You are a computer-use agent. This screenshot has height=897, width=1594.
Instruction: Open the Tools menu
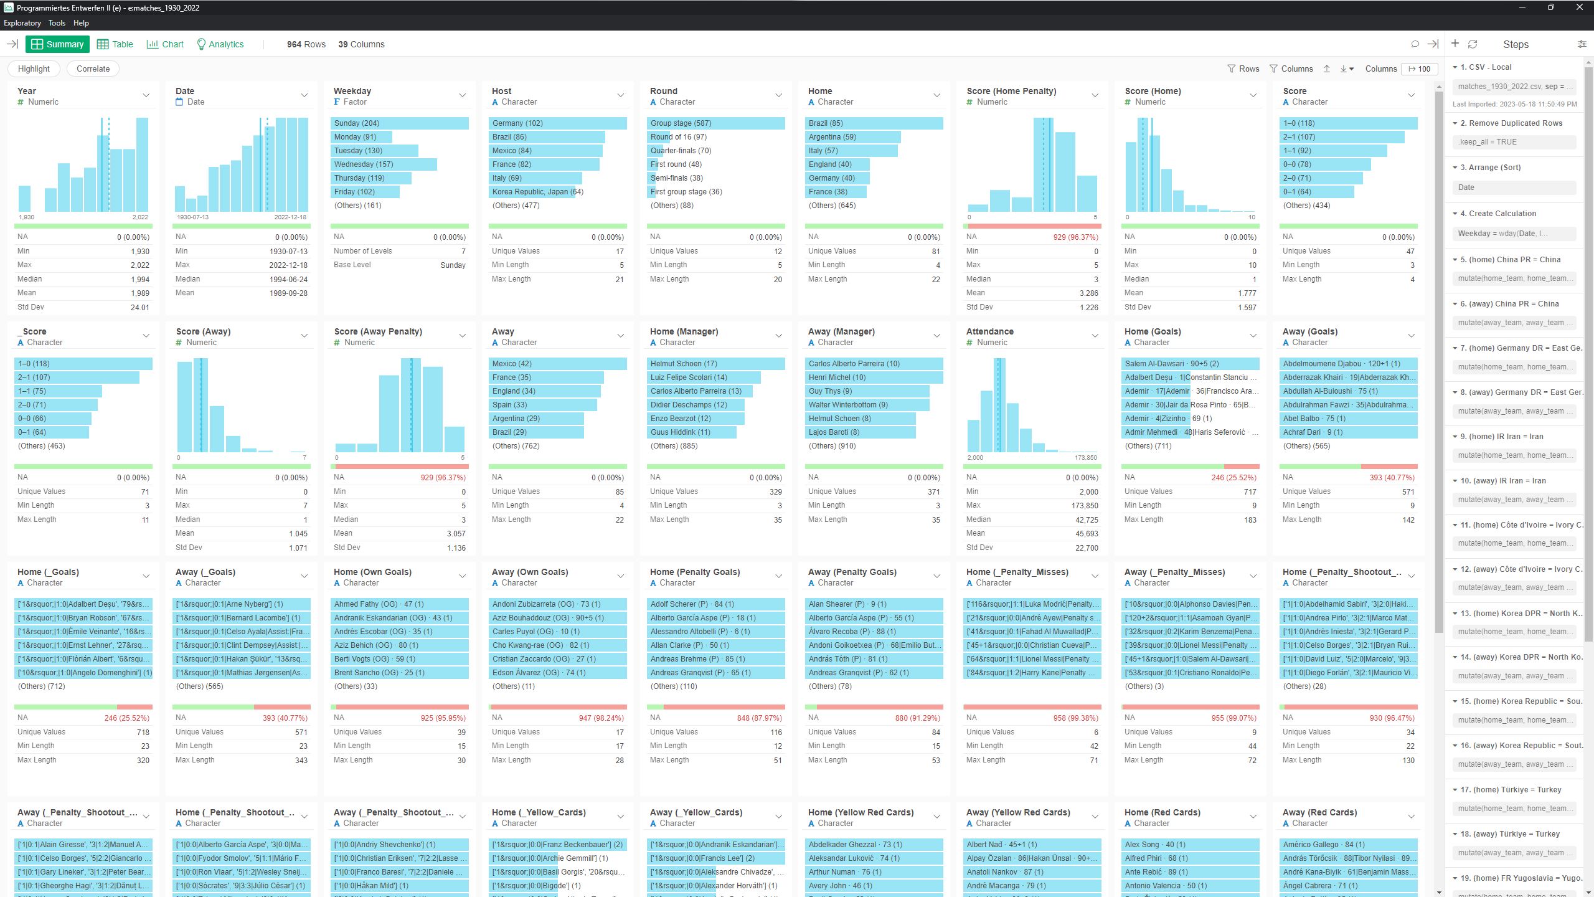(x=57, y=23)
